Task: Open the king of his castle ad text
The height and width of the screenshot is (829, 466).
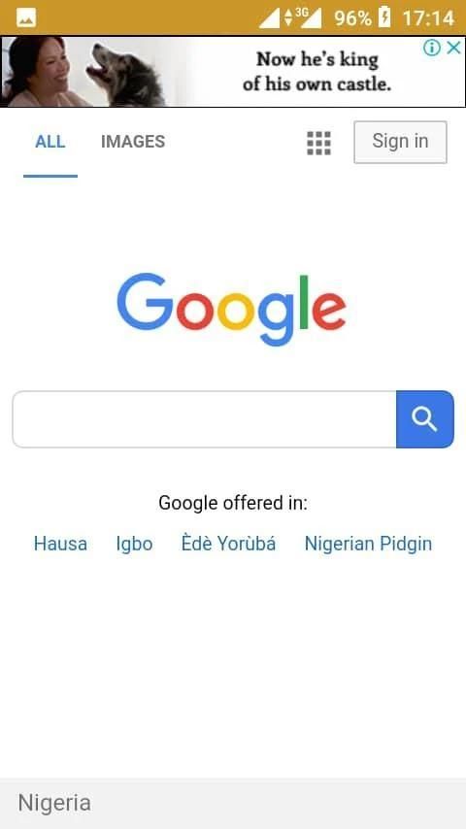Action: pos(317,72)
